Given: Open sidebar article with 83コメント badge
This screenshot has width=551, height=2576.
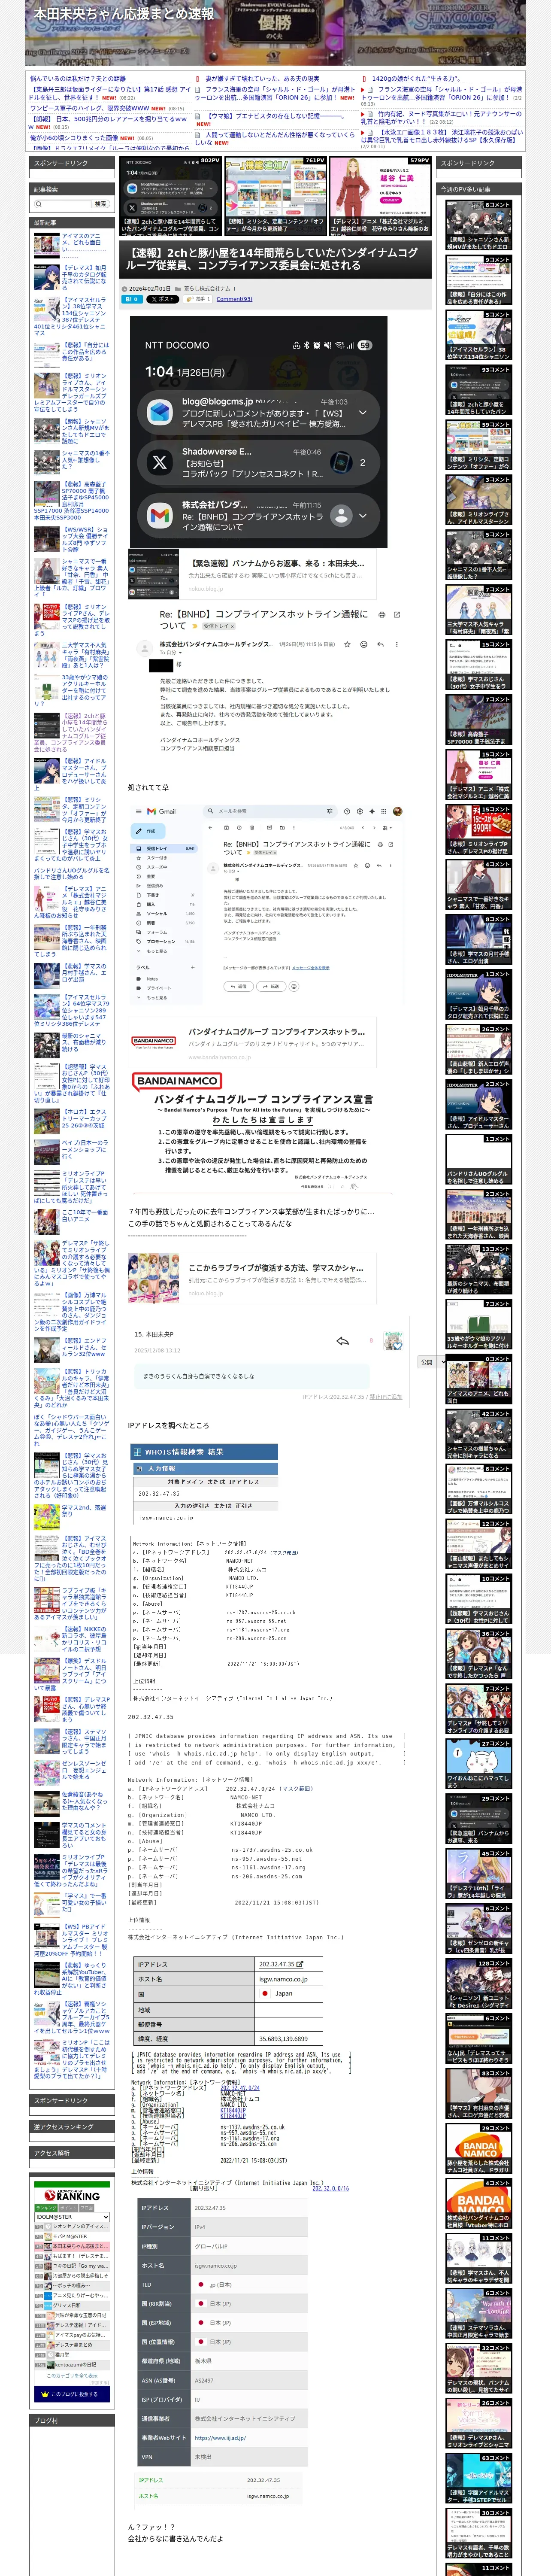Looking at the screenshot, I should point(478,2094).
